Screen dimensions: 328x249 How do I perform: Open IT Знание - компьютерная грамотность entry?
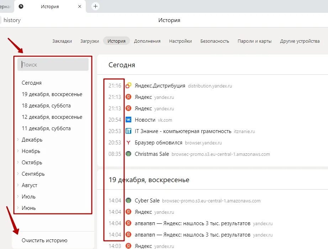pos(183,131)
